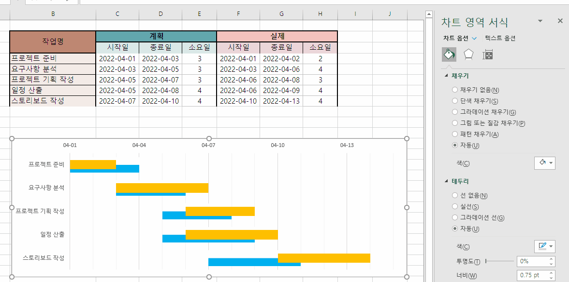The width and height of the screenshot is (569, 282).
Task: Click the 투명도 percentage input field
Action: pyautogui.click(x=532, y=261)
